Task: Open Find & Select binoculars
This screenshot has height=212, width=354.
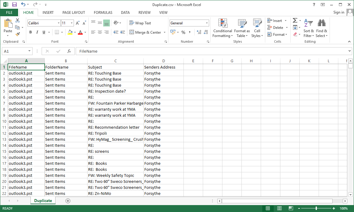Action: point(321,28)
